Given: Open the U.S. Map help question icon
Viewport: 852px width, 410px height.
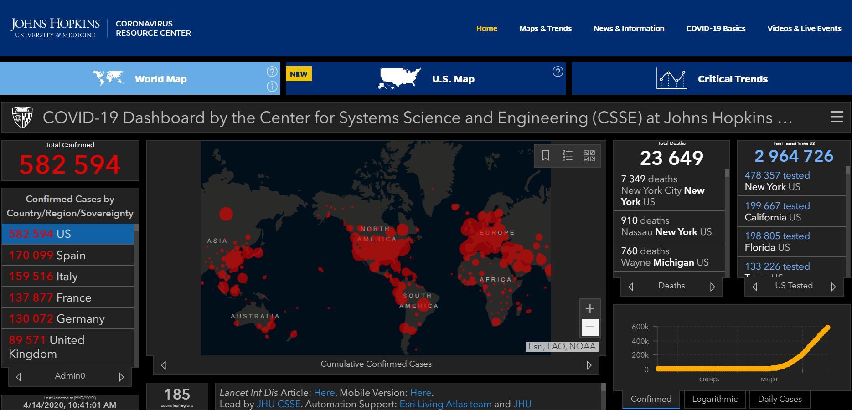Looking at the screenshot, I should point(558,72).
